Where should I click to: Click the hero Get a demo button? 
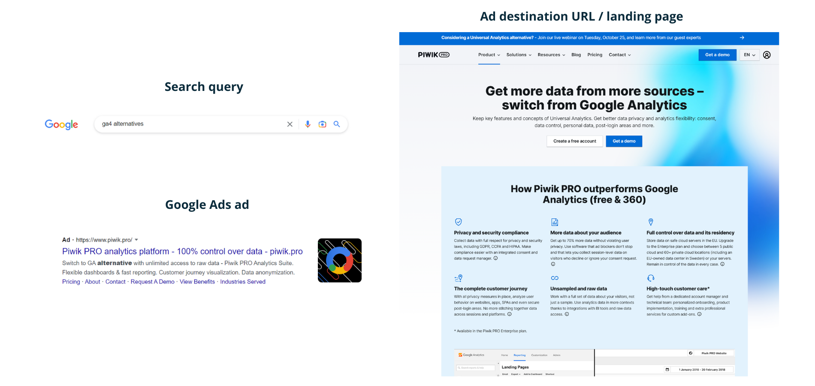(624, 141)
